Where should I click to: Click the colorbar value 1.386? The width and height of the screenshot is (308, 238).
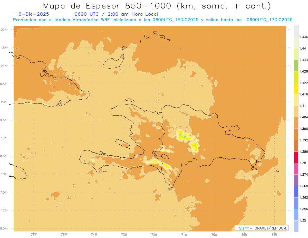pos(304,152)
